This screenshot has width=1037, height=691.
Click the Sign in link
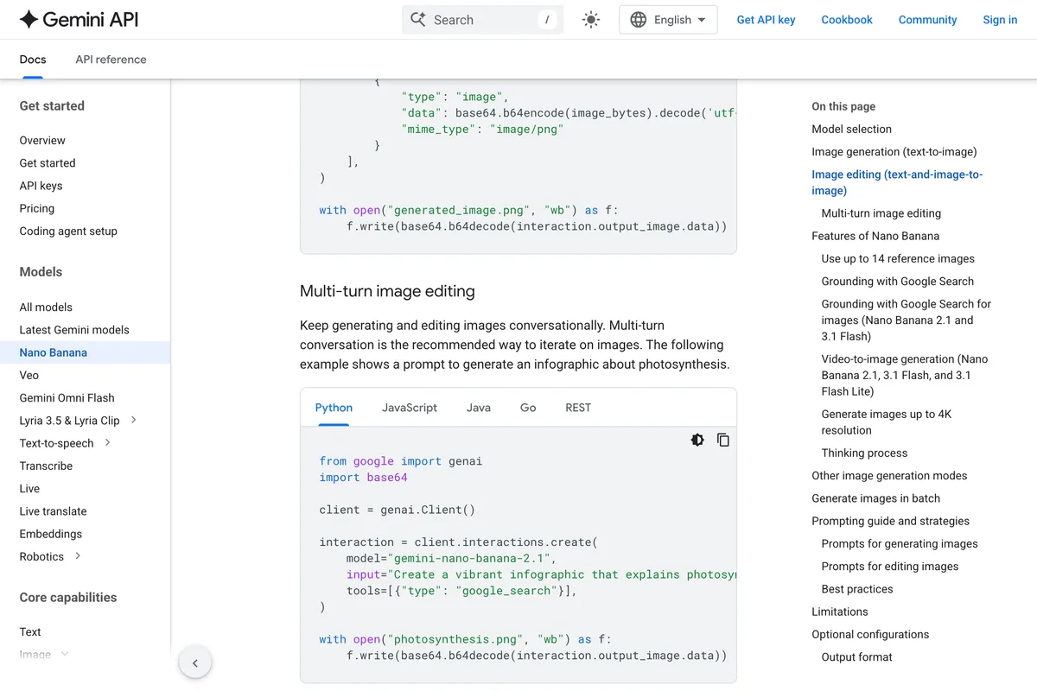[x=1000, y=20]
